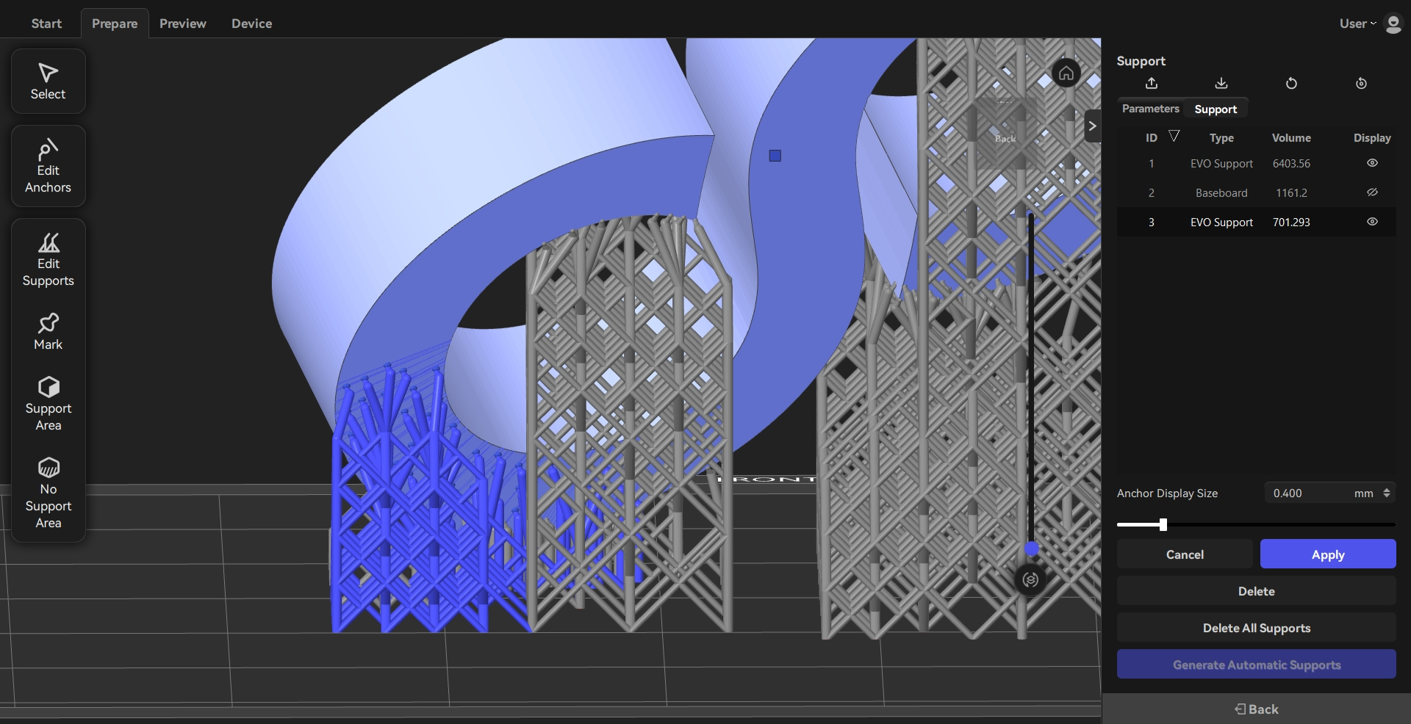Switch to the Parameters tab
Viewport: 1411px width, 724px height.
tap(1150, 109)
